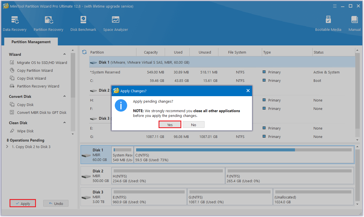
Task: Start the Migrate OS to SSD/HD Wizard
Action: click(x=41, y=63)
